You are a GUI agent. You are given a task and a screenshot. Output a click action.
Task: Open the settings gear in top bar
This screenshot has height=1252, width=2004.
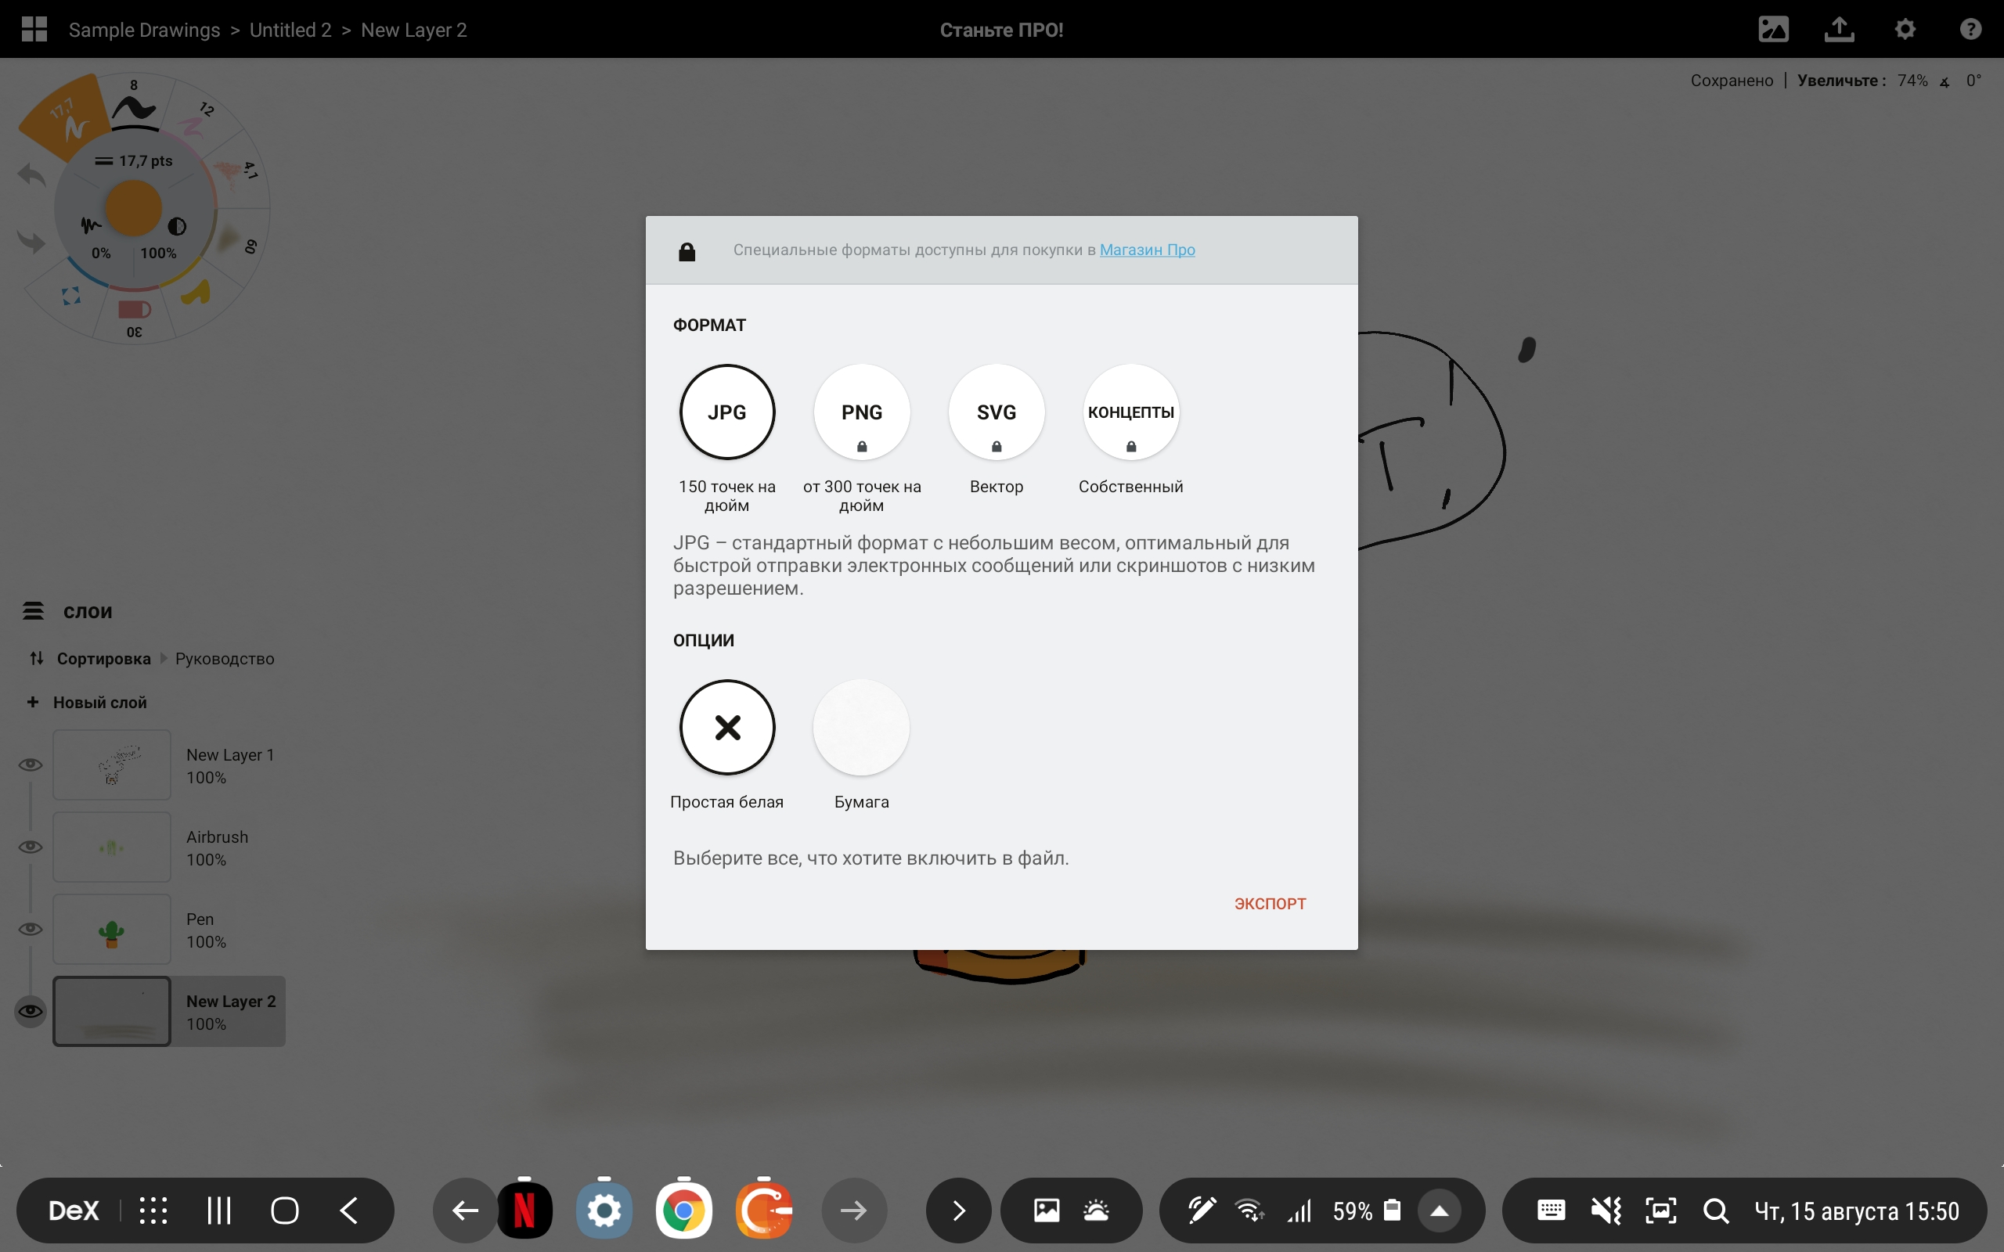coord(1905,30)
